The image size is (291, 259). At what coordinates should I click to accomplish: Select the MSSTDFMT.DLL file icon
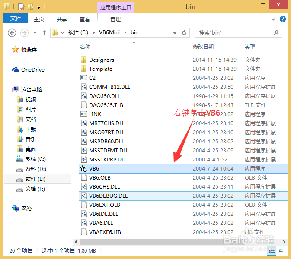[84, 150]
